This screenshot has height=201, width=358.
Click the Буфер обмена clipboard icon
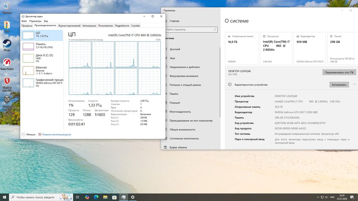165,147
